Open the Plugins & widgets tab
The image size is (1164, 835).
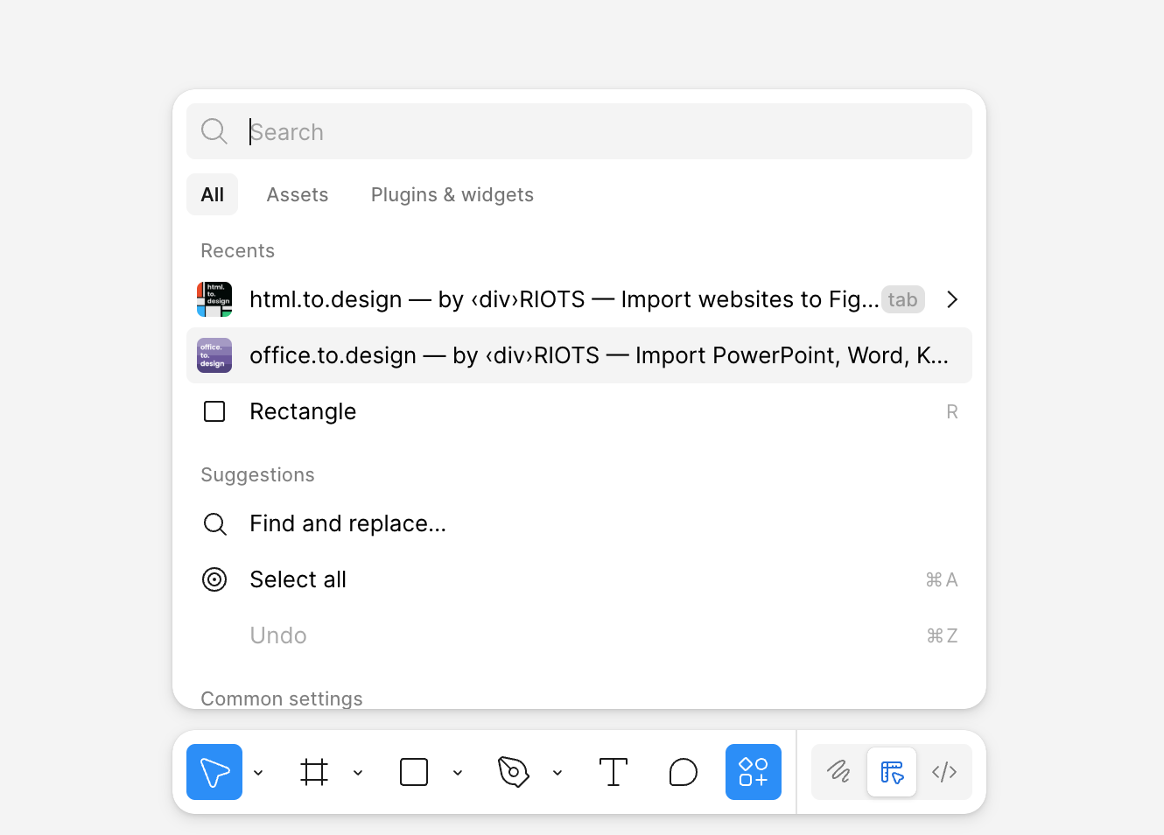452,194
